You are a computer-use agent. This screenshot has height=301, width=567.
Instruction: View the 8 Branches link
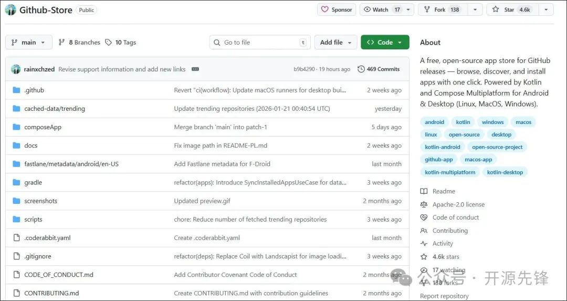[79, 43]
